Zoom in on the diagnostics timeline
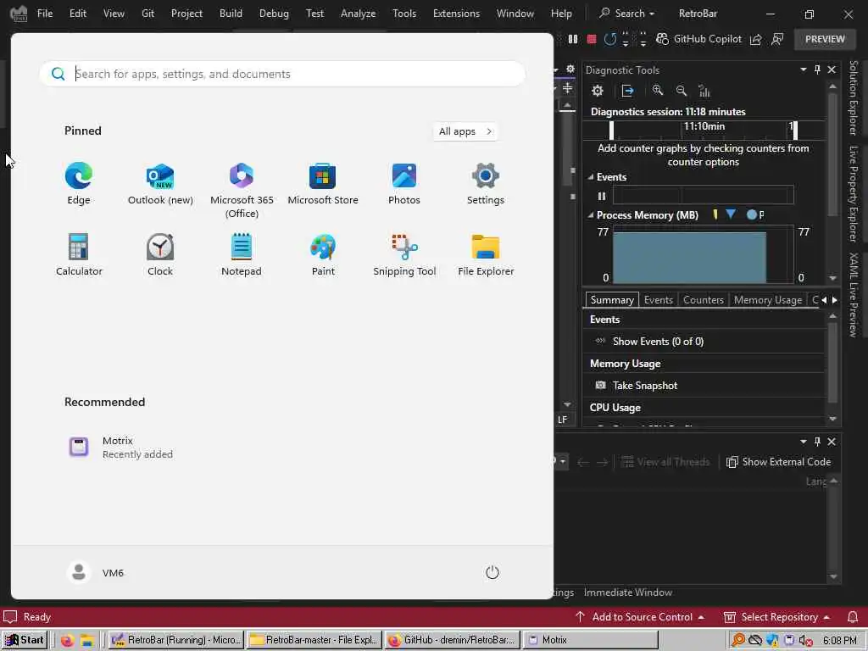868x651 pixels. coord(658,91)
